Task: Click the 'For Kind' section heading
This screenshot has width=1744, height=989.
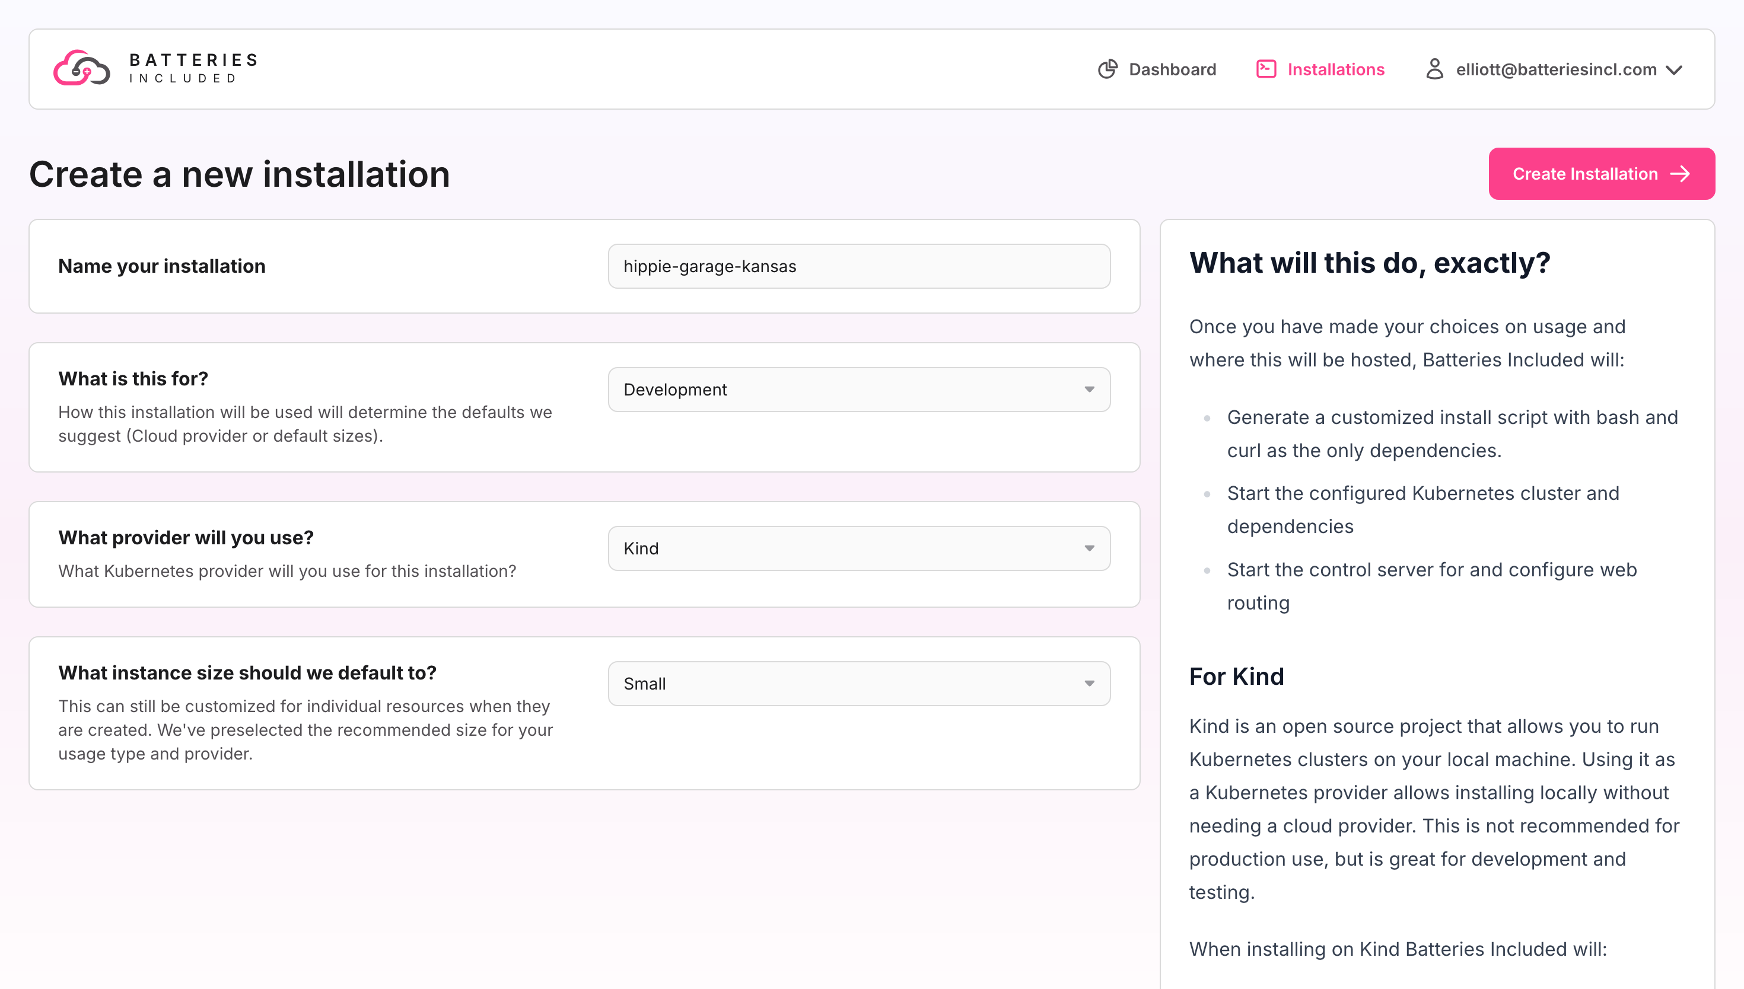Action: click(1236, 677)
